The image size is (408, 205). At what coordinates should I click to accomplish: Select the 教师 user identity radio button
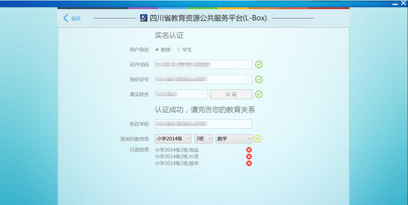pos(157,50)
